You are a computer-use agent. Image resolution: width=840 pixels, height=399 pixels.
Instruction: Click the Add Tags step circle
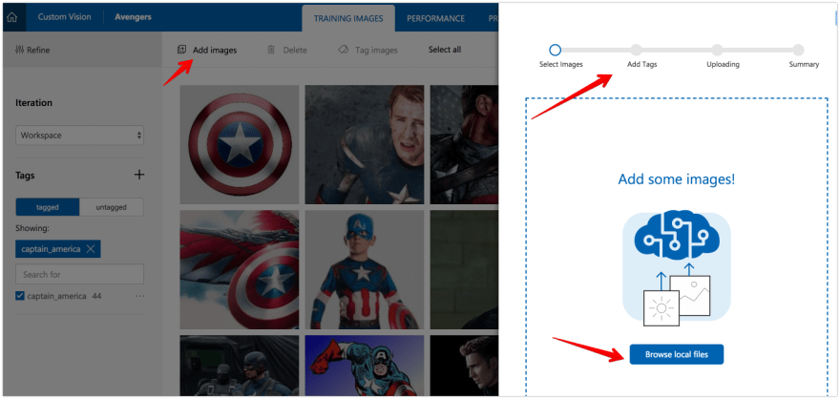[636, 51]
